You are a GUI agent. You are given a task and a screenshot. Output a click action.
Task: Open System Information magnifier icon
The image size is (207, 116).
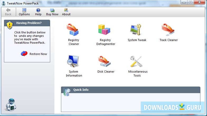pos(73,61)
